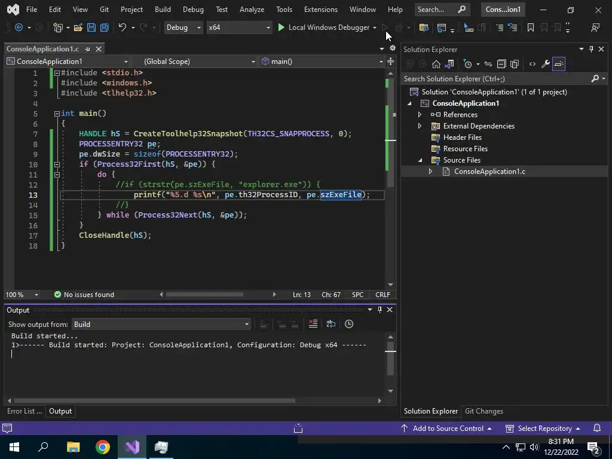Pin the ConsoleApplication1.c editor tab
This screenshot has height=459, width=612.
pyautogui.click(x=87, y=49)
